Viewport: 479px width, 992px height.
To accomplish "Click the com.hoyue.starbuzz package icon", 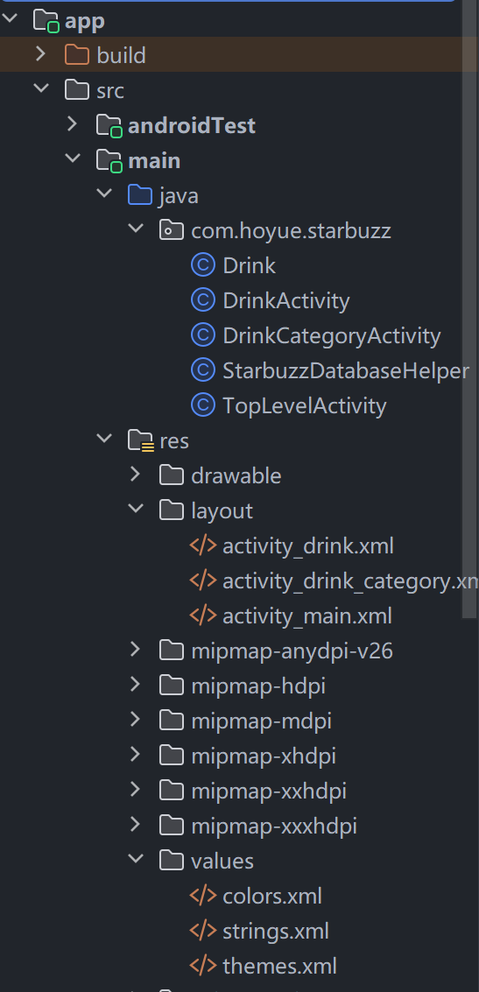I will [172, 230].
